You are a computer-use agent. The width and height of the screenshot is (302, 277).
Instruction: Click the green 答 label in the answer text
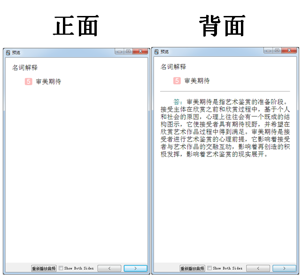coord(177,101)
